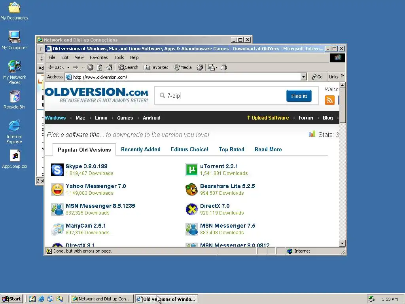Switch to the Recently Added tab

pos(141,149)
